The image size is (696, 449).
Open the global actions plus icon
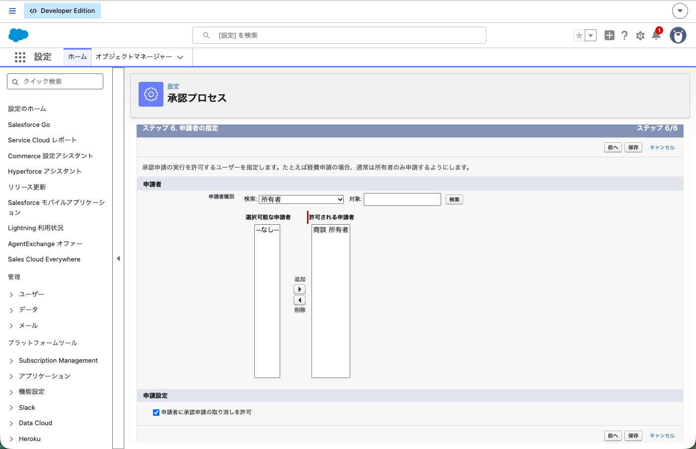coord(610,35)
